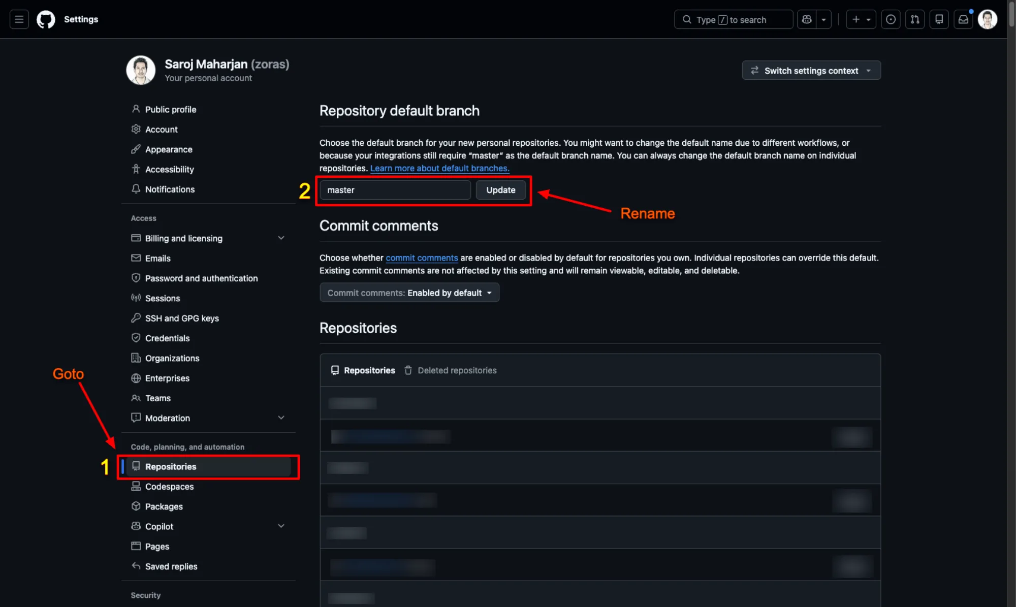Image resolution: width=1016 pixels, height=607 pixels.
Task: Open Saved replies settings
Action: [208, 566]
